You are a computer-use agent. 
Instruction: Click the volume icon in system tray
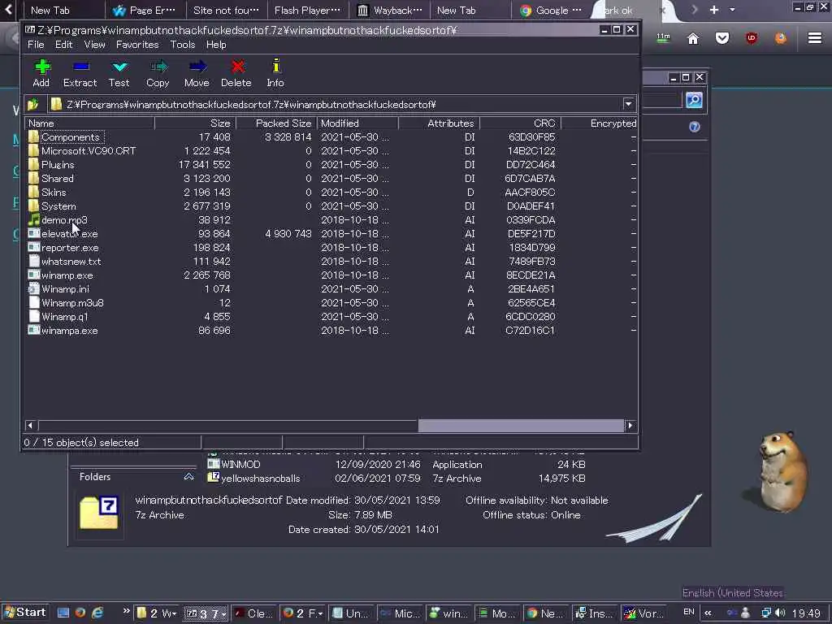coord(780,613)
